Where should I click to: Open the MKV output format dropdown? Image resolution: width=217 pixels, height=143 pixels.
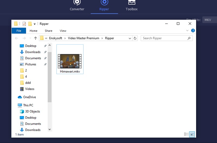209,20
